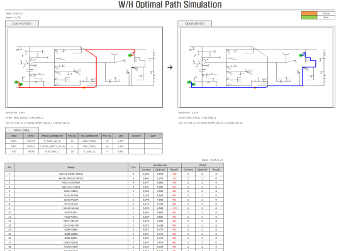Click the green End legend swatch

click(x=309, y=17)
